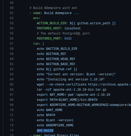The image size is (131, 136).
Task: Click line number 74
Action: 12,130
